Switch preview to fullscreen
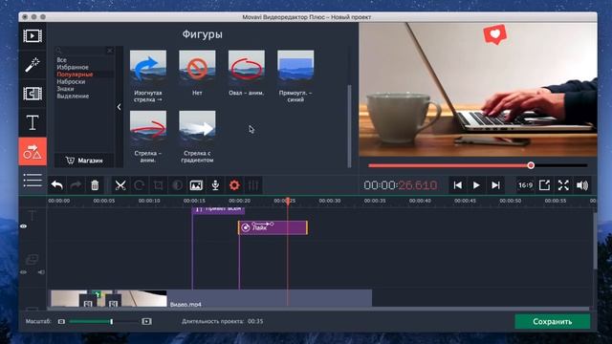This screenshot has height=344, width=612. [563, 185]
